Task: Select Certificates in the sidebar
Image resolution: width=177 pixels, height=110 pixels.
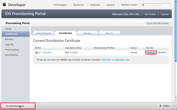Action: coord(16,34)
